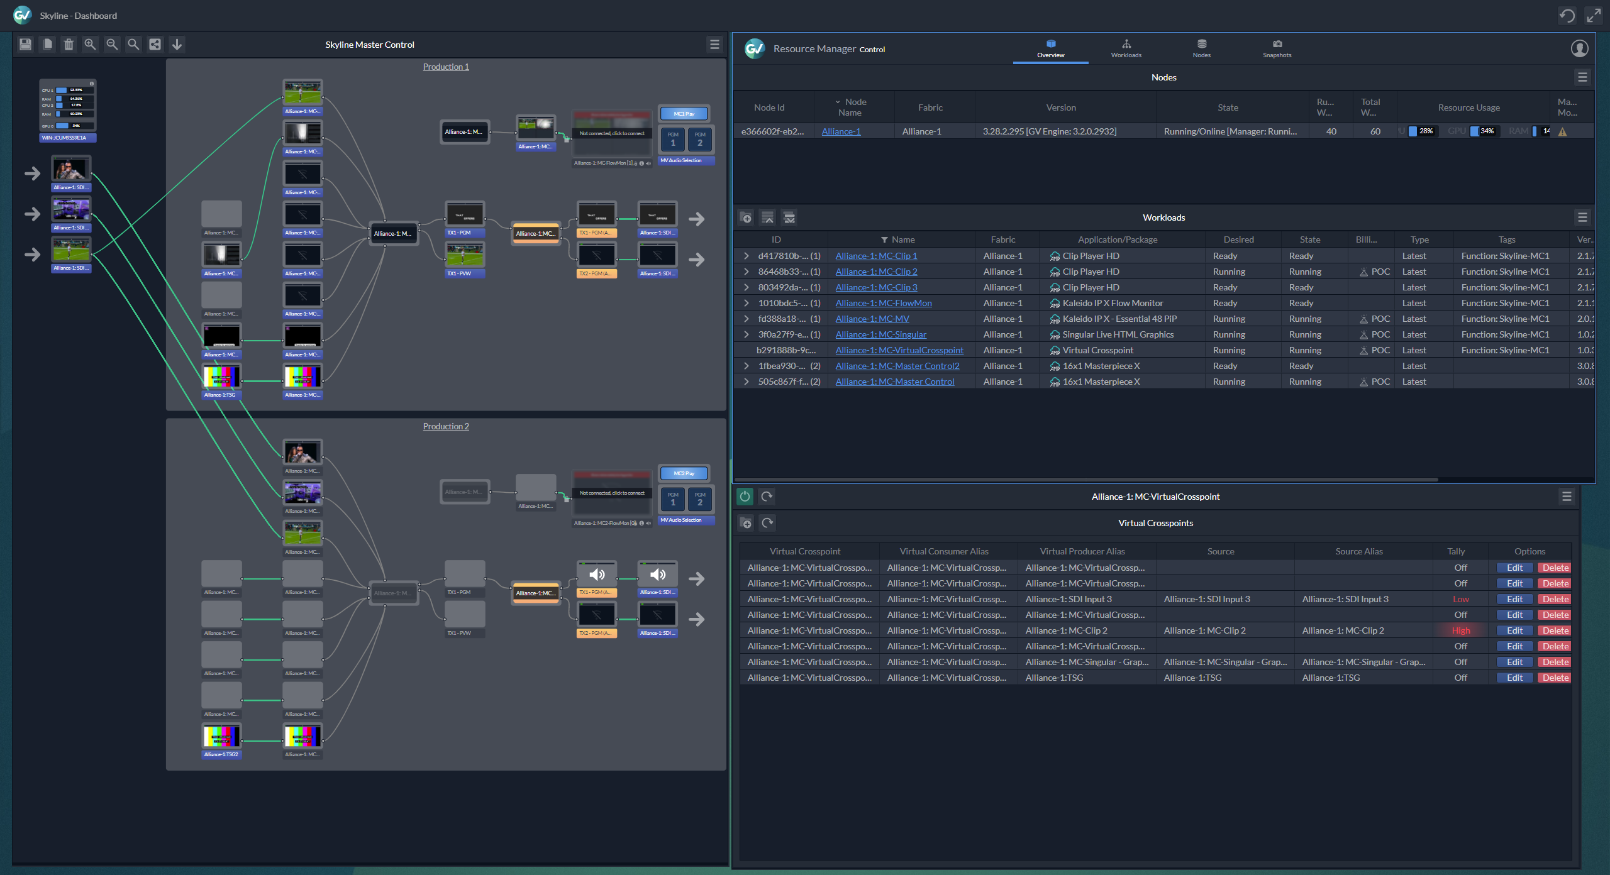Save the Skyline Master Control diagram
The image size is (1610, 875).
coord(26,44)
